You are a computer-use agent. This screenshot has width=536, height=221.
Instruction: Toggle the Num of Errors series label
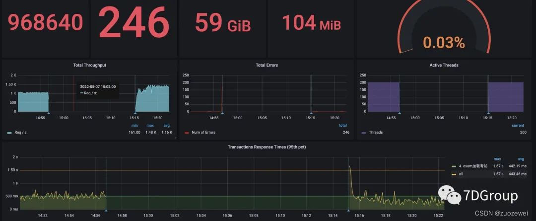pos(203,133)
